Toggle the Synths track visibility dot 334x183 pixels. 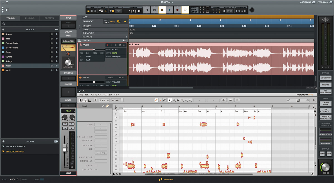click(57, 57)
